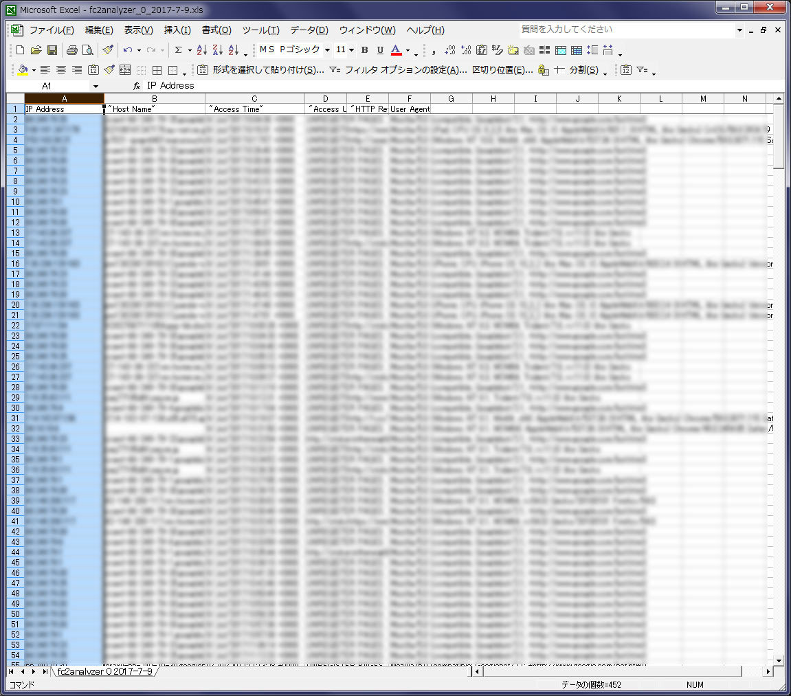Save the workbook with the floppy icon
The height and width of the screenshot is (696, 791).
(52, 50)
